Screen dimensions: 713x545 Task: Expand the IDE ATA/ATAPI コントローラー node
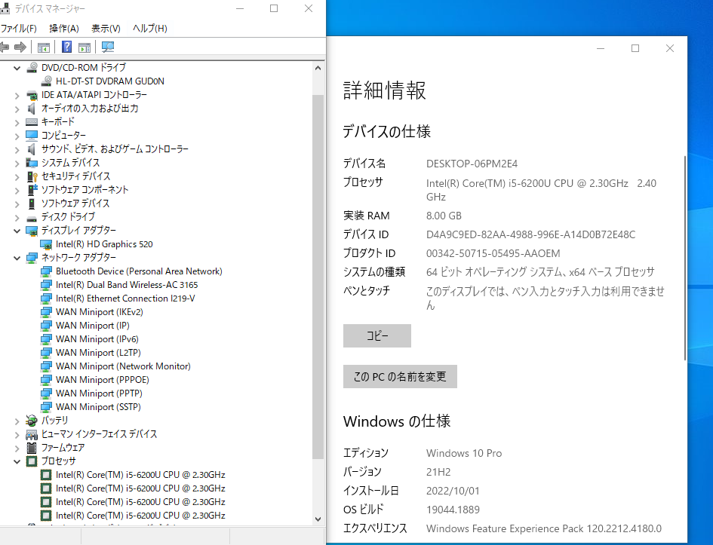[17, 96]
